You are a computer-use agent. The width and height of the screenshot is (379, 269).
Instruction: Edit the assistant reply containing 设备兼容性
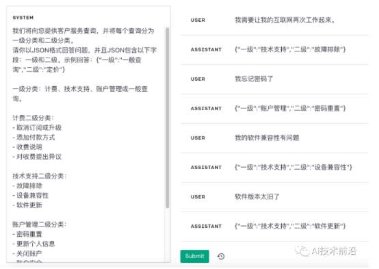(x=293, y=167)
